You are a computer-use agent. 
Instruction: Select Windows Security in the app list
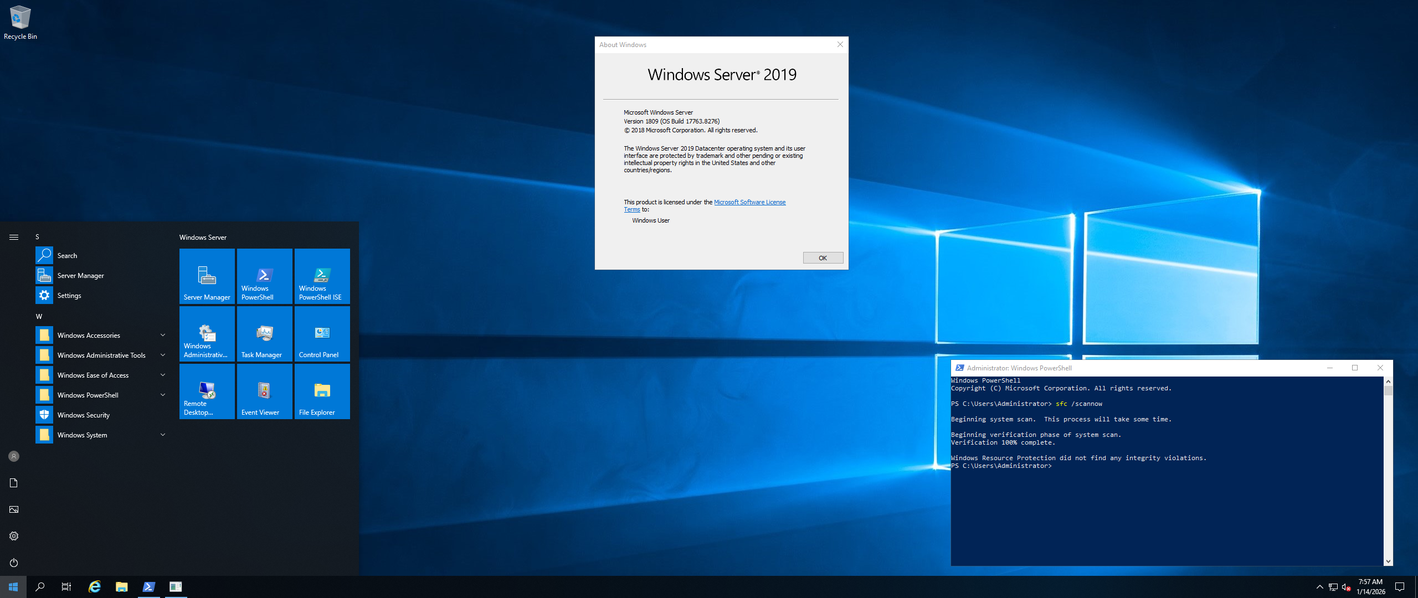click(x=83, y=415)
